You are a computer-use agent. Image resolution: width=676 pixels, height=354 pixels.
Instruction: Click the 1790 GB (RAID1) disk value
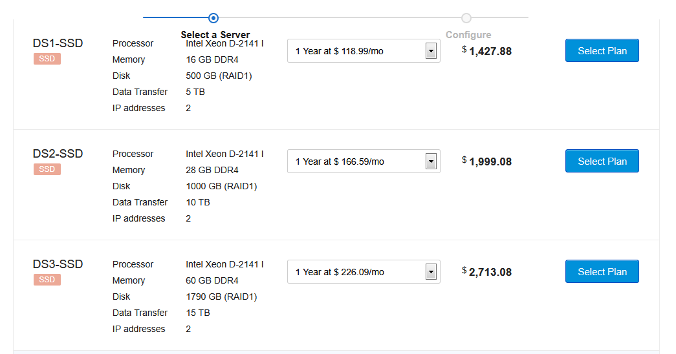221,297
